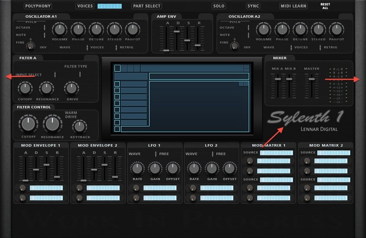
Task: Click the MIX A fader
Action: coord(278,79)
